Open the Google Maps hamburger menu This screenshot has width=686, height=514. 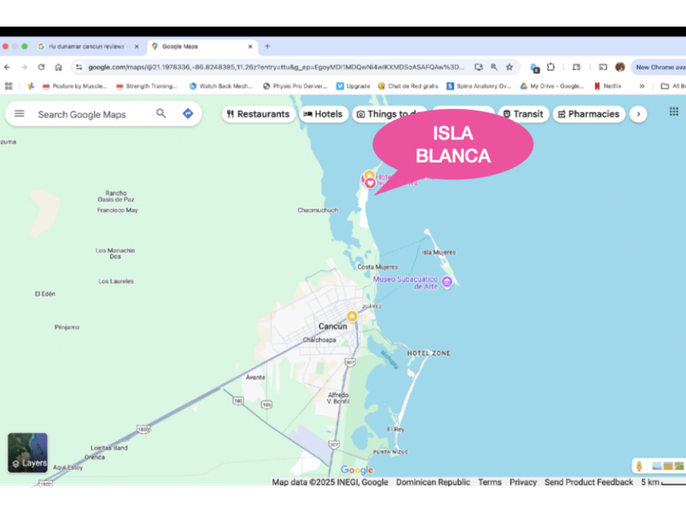20,114
